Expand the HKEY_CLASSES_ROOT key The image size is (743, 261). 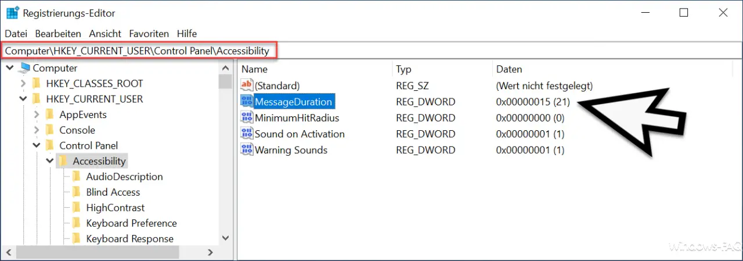(23, 83)
